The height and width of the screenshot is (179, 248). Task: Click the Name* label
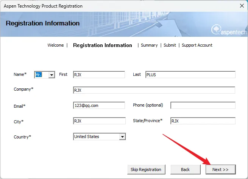click(x=20, y=74)
